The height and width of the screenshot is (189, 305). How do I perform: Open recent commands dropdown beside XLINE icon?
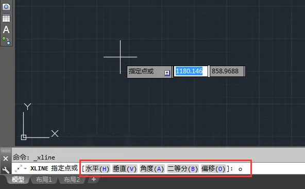coord(25,168)
